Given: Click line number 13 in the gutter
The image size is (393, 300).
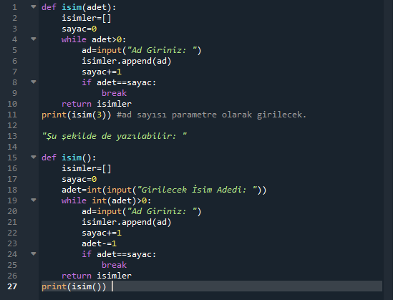Looking at the screenshot, I should [12, 136].
